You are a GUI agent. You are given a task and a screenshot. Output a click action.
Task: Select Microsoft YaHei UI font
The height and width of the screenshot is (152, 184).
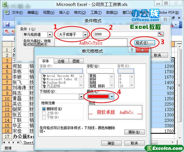pos(60,79)
